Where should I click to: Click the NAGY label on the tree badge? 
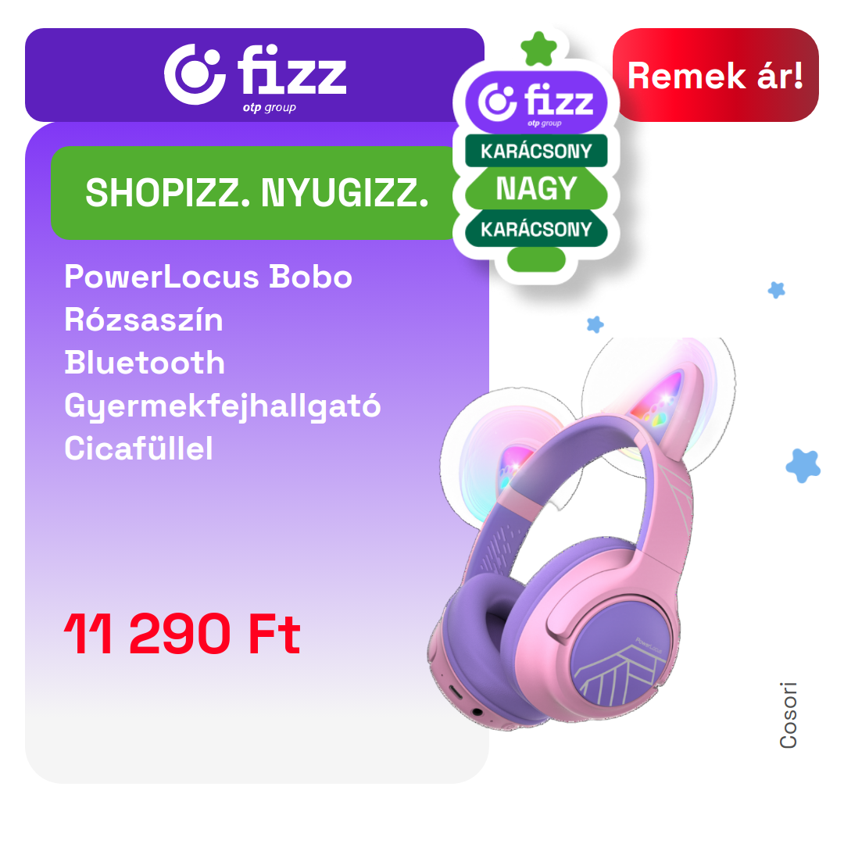(536, 188)
